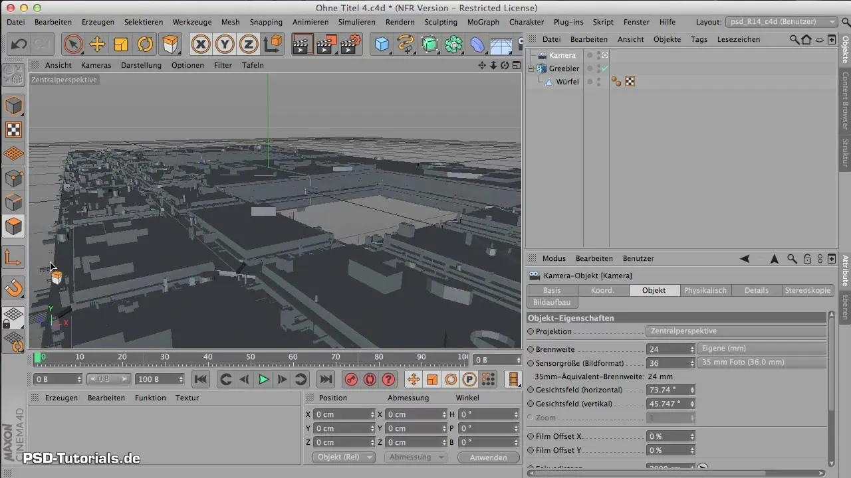Toggle the Greebler green enable checkmark
851x478 pixels.
[x=604, y=68]
